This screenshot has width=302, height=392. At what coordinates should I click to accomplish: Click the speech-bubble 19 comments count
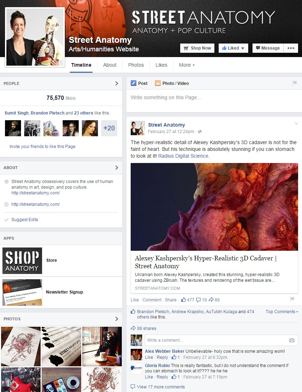pos(202,300)
